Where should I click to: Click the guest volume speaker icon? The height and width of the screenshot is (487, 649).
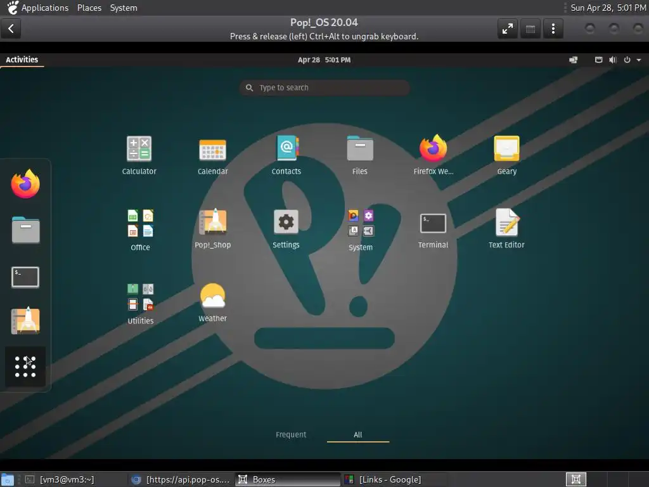(x=613, y=60)
